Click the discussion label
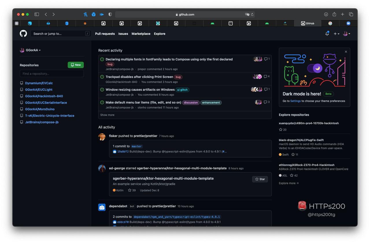 pos(191,102)
